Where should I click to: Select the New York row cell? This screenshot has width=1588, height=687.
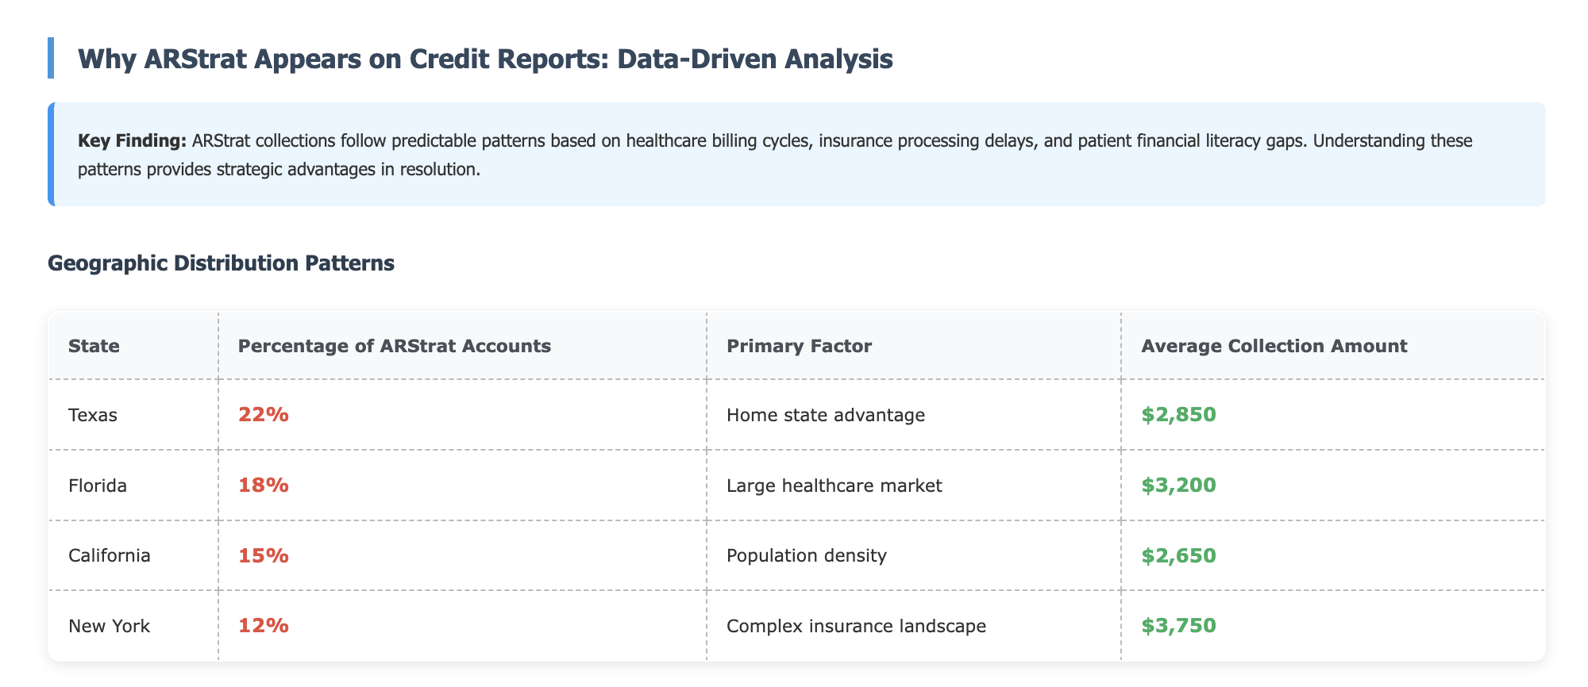click(133, 626)
